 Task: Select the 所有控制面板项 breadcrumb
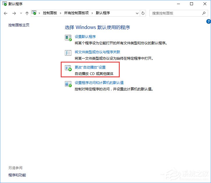[76, 13]
